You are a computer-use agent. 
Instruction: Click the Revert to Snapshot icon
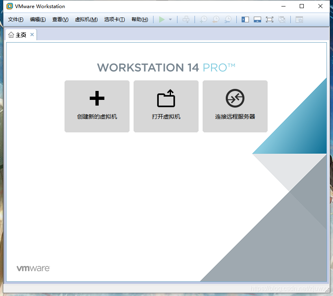click(216, 19)
